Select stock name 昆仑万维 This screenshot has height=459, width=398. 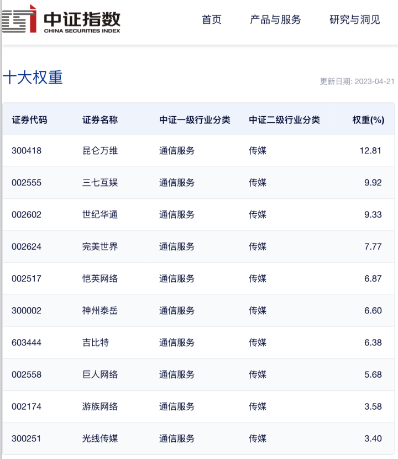coord(100,151)
